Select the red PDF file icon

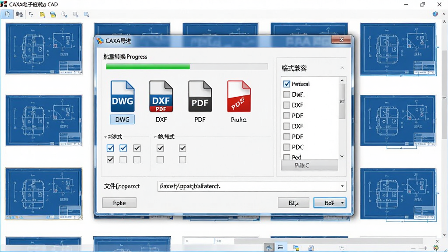tap(239, 96)
